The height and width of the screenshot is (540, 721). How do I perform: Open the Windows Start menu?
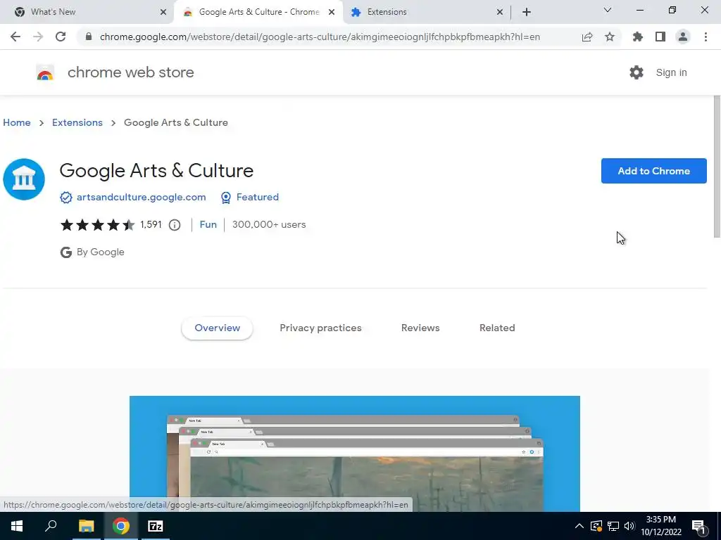coord(17,526)
